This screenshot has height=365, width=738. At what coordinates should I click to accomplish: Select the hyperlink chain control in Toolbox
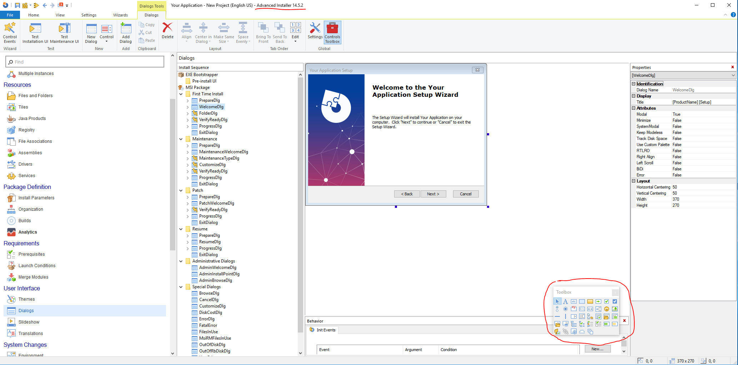tap(565, 331)
